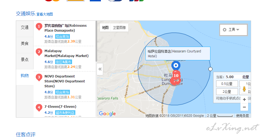This screenshot has height=137, width=262.
Task: Select the 景点 category tab
Action: click(x=25, y=60)
